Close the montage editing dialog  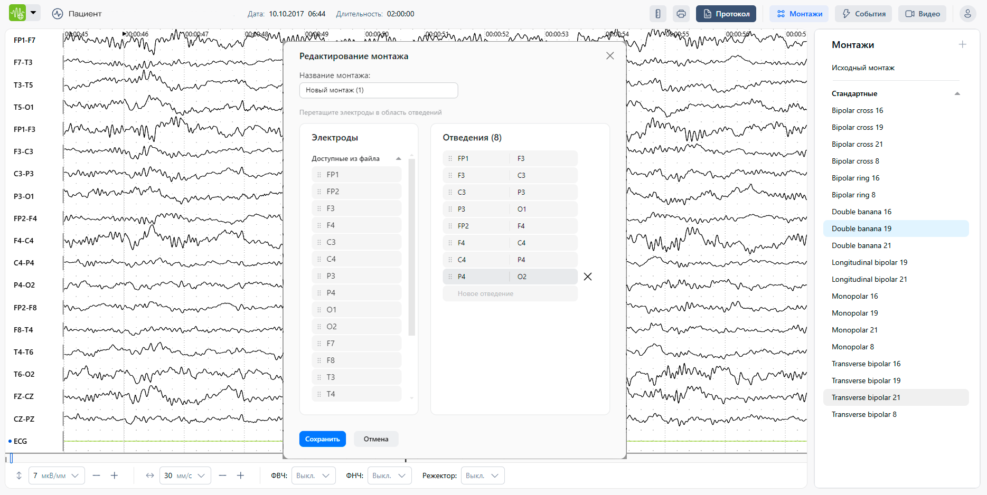coord(609,56)
